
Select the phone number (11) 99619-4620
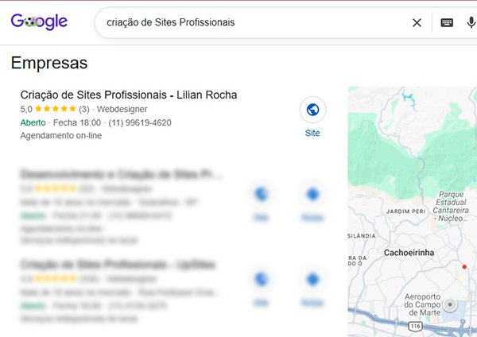(140, 122)
